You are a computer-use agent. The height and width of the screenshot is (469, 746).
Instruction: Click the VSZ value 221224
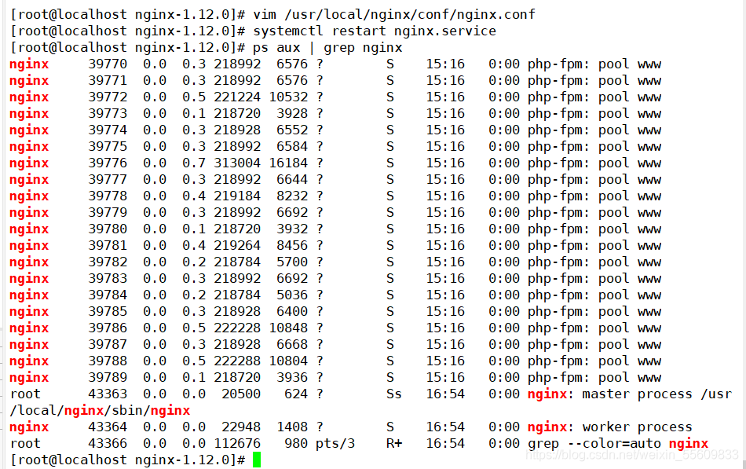point(237,97)
